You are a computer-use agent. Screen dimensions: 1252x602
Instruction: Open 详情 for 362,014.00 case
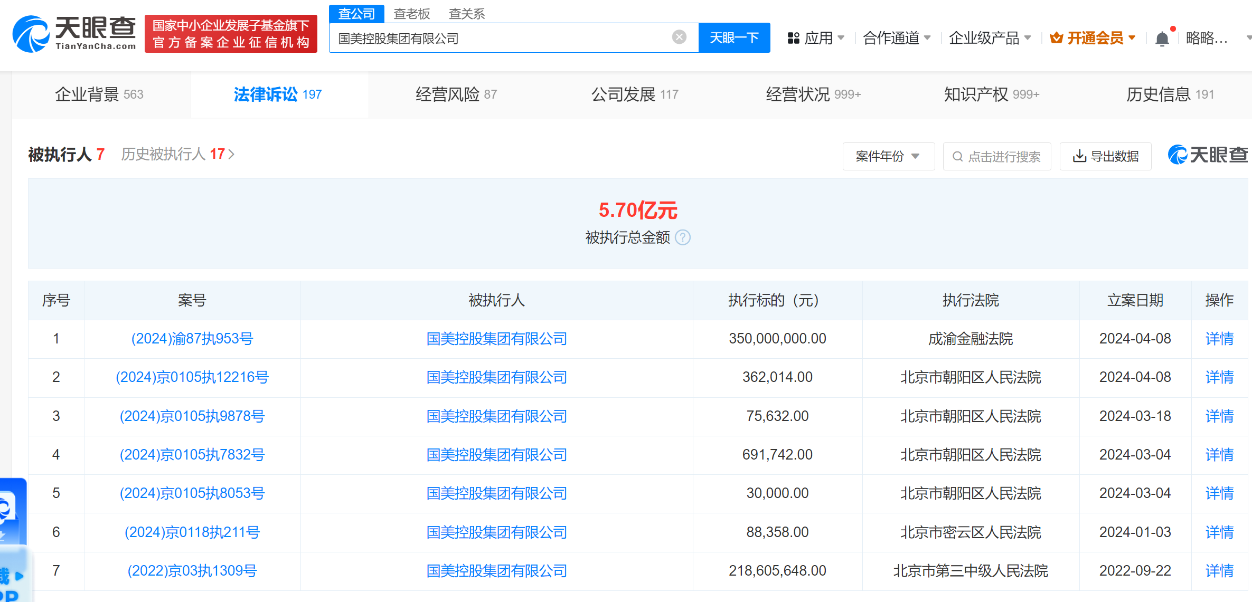(x=1219, y=377)
